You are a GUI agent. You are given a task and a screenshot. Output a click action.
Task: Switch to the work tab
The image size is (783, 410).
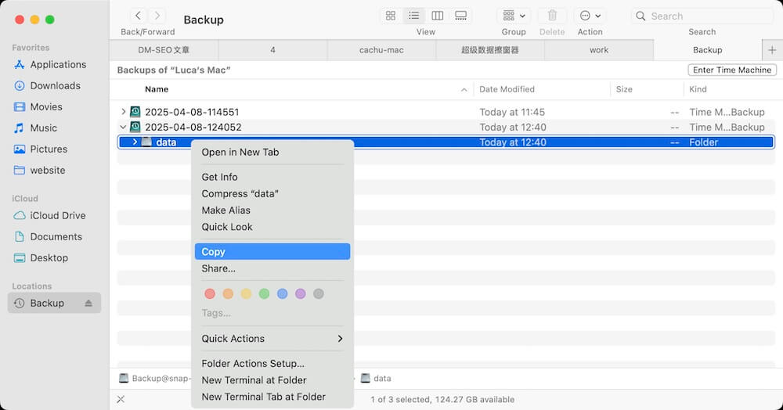click(599, 50)
